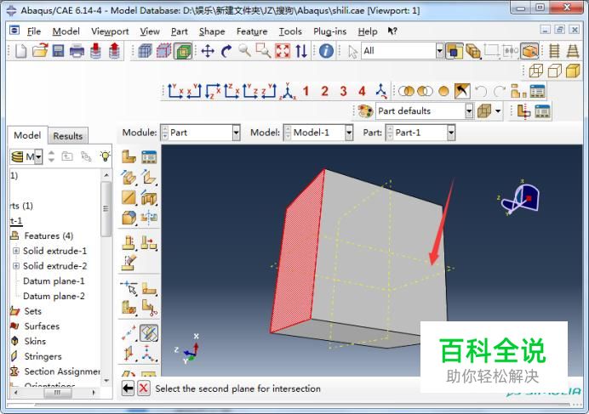Image resolution: width=589 pixels, height=414 pixels.
Task: Select the Box Zoom tool
Action: (x=263, y=51)
